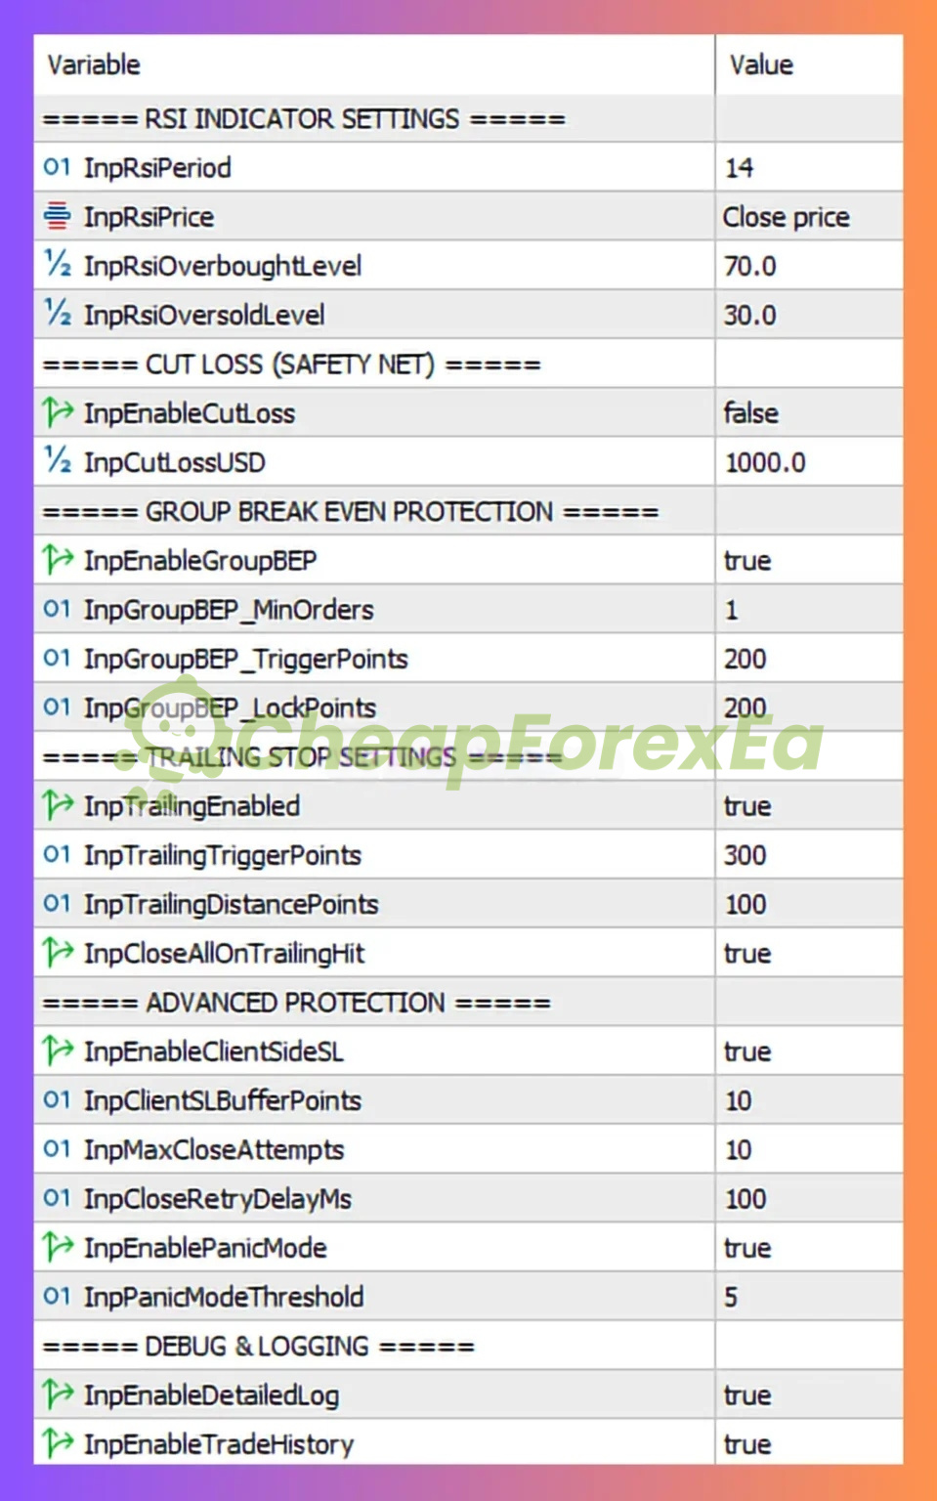Toggle the true value of InpCloseAllOnTrailingHit
The width and height of the screenshot is (937, 1501).
(747, 953)
